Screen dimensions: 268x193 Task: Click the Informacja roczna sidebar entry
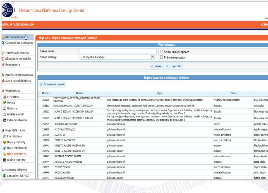tap(17, 53)
